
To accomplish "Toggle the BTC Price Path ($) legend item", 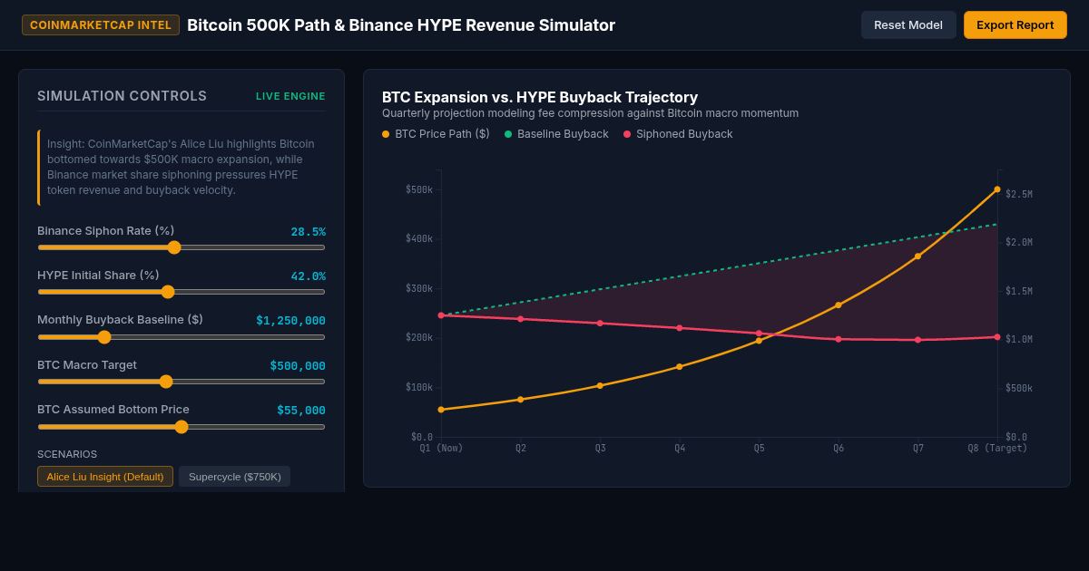I will click(436, 134).
